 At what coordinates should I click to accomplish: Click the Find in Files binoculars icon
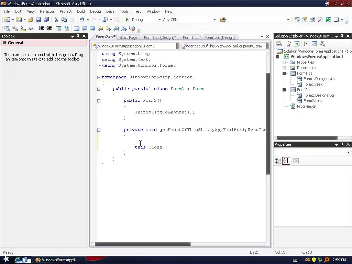(223, 20)
